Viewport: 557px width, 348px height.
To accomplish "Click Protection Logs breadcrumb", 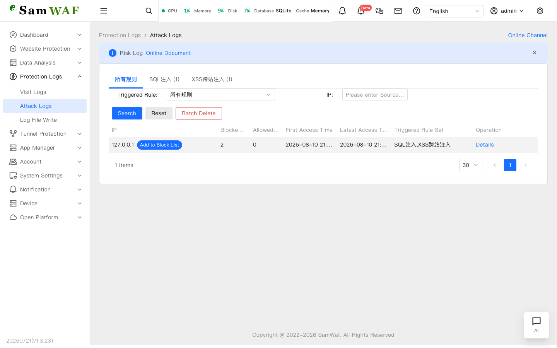I will click(120, 35).
